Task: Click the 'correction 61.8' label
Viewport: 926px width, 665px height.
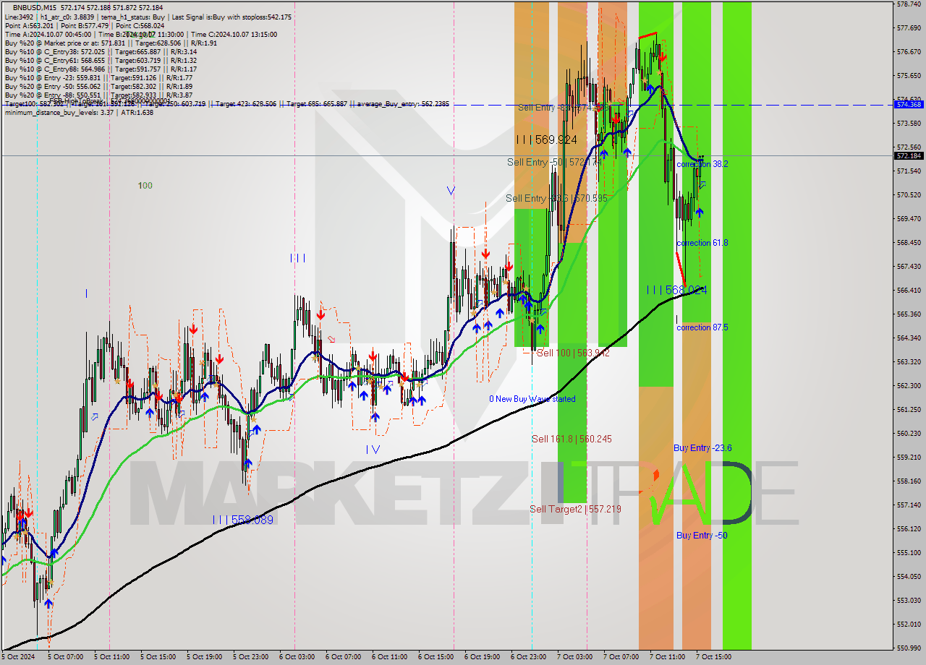Action: coord(702,243)
